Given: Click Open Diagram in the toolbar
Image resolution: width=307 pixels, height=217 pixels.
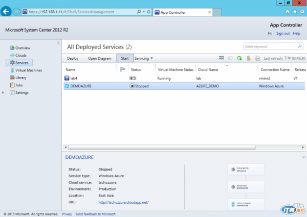Looking at the screenshot, I should (x=99, y=58).
